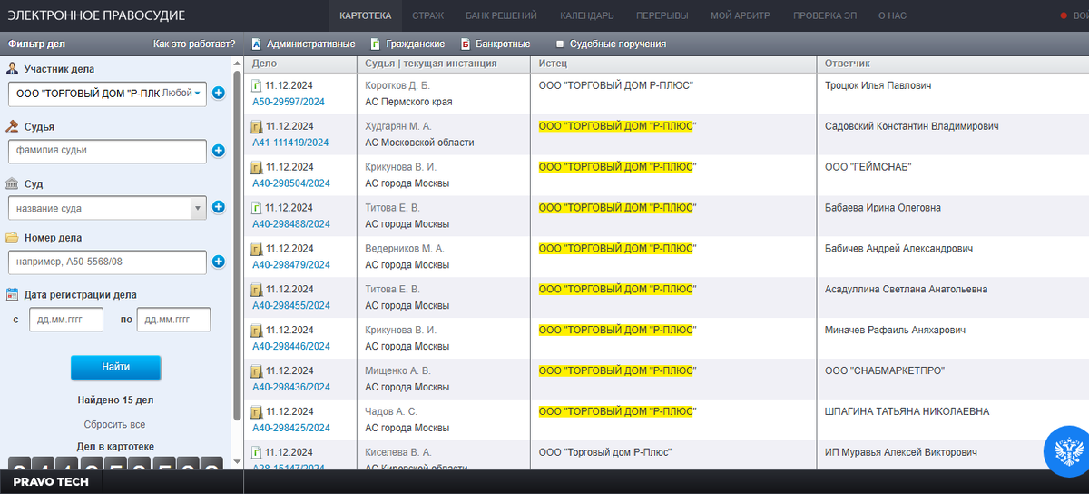Go to the Календарь tab
The height and width of the screenshot is (494, 1089).
587,15
